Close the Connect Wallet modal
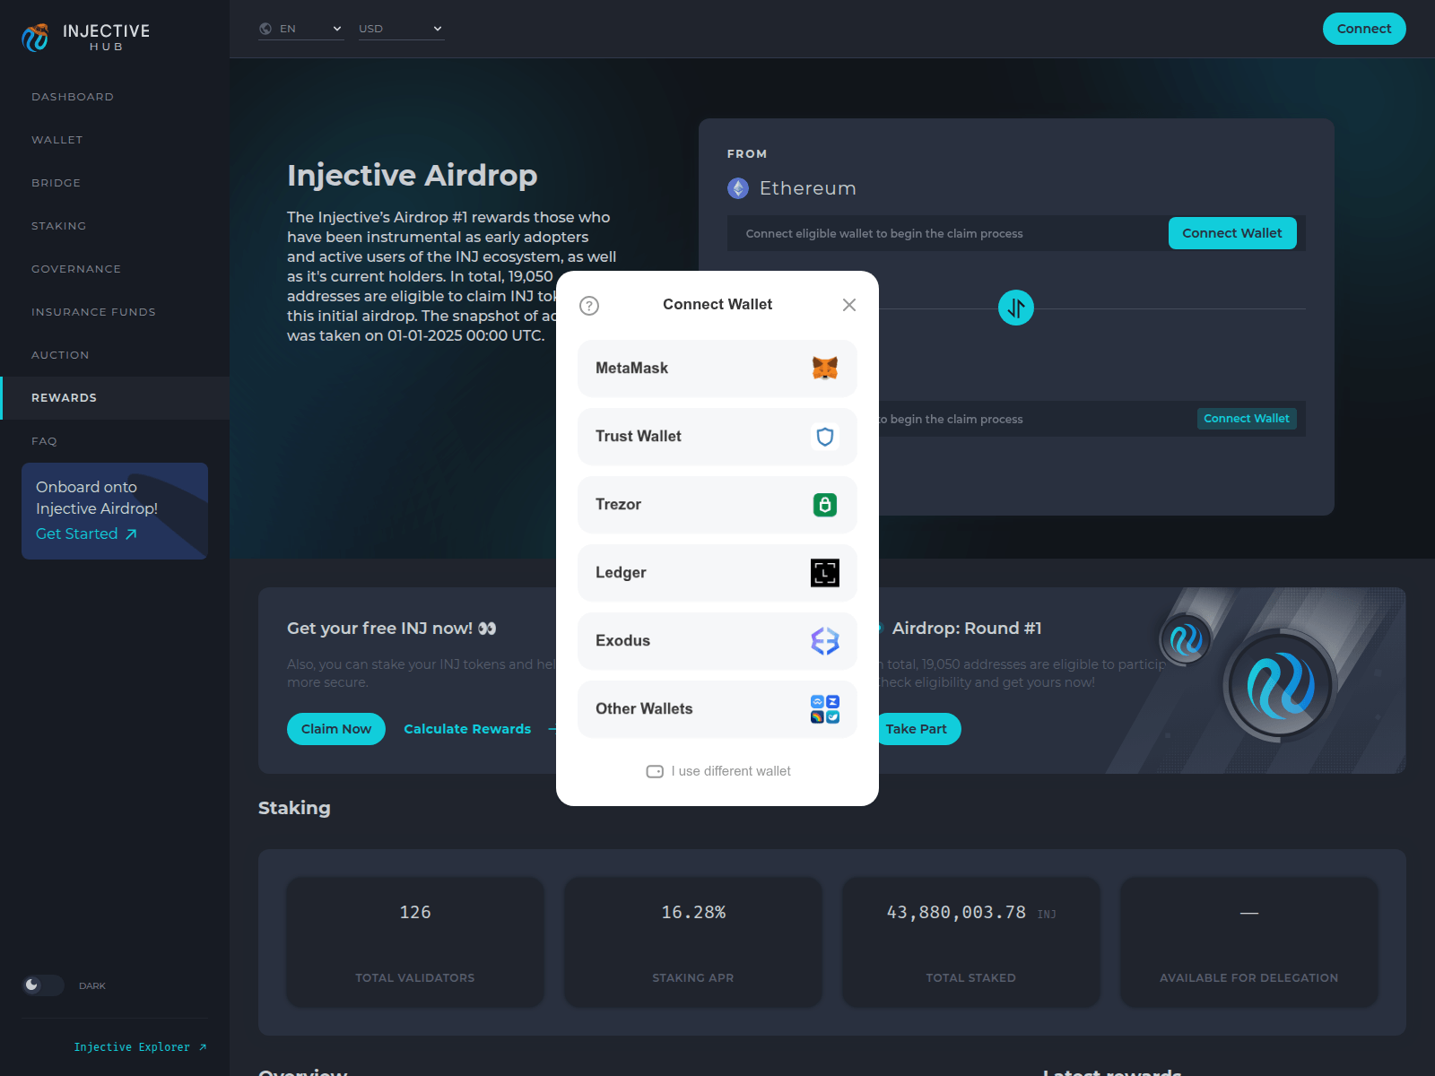Image resolution: width=1435 pixels, height=1076 pixels. tap(848, 305)
